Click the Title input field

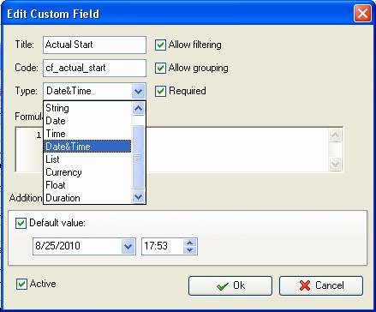tap(94, 45)
